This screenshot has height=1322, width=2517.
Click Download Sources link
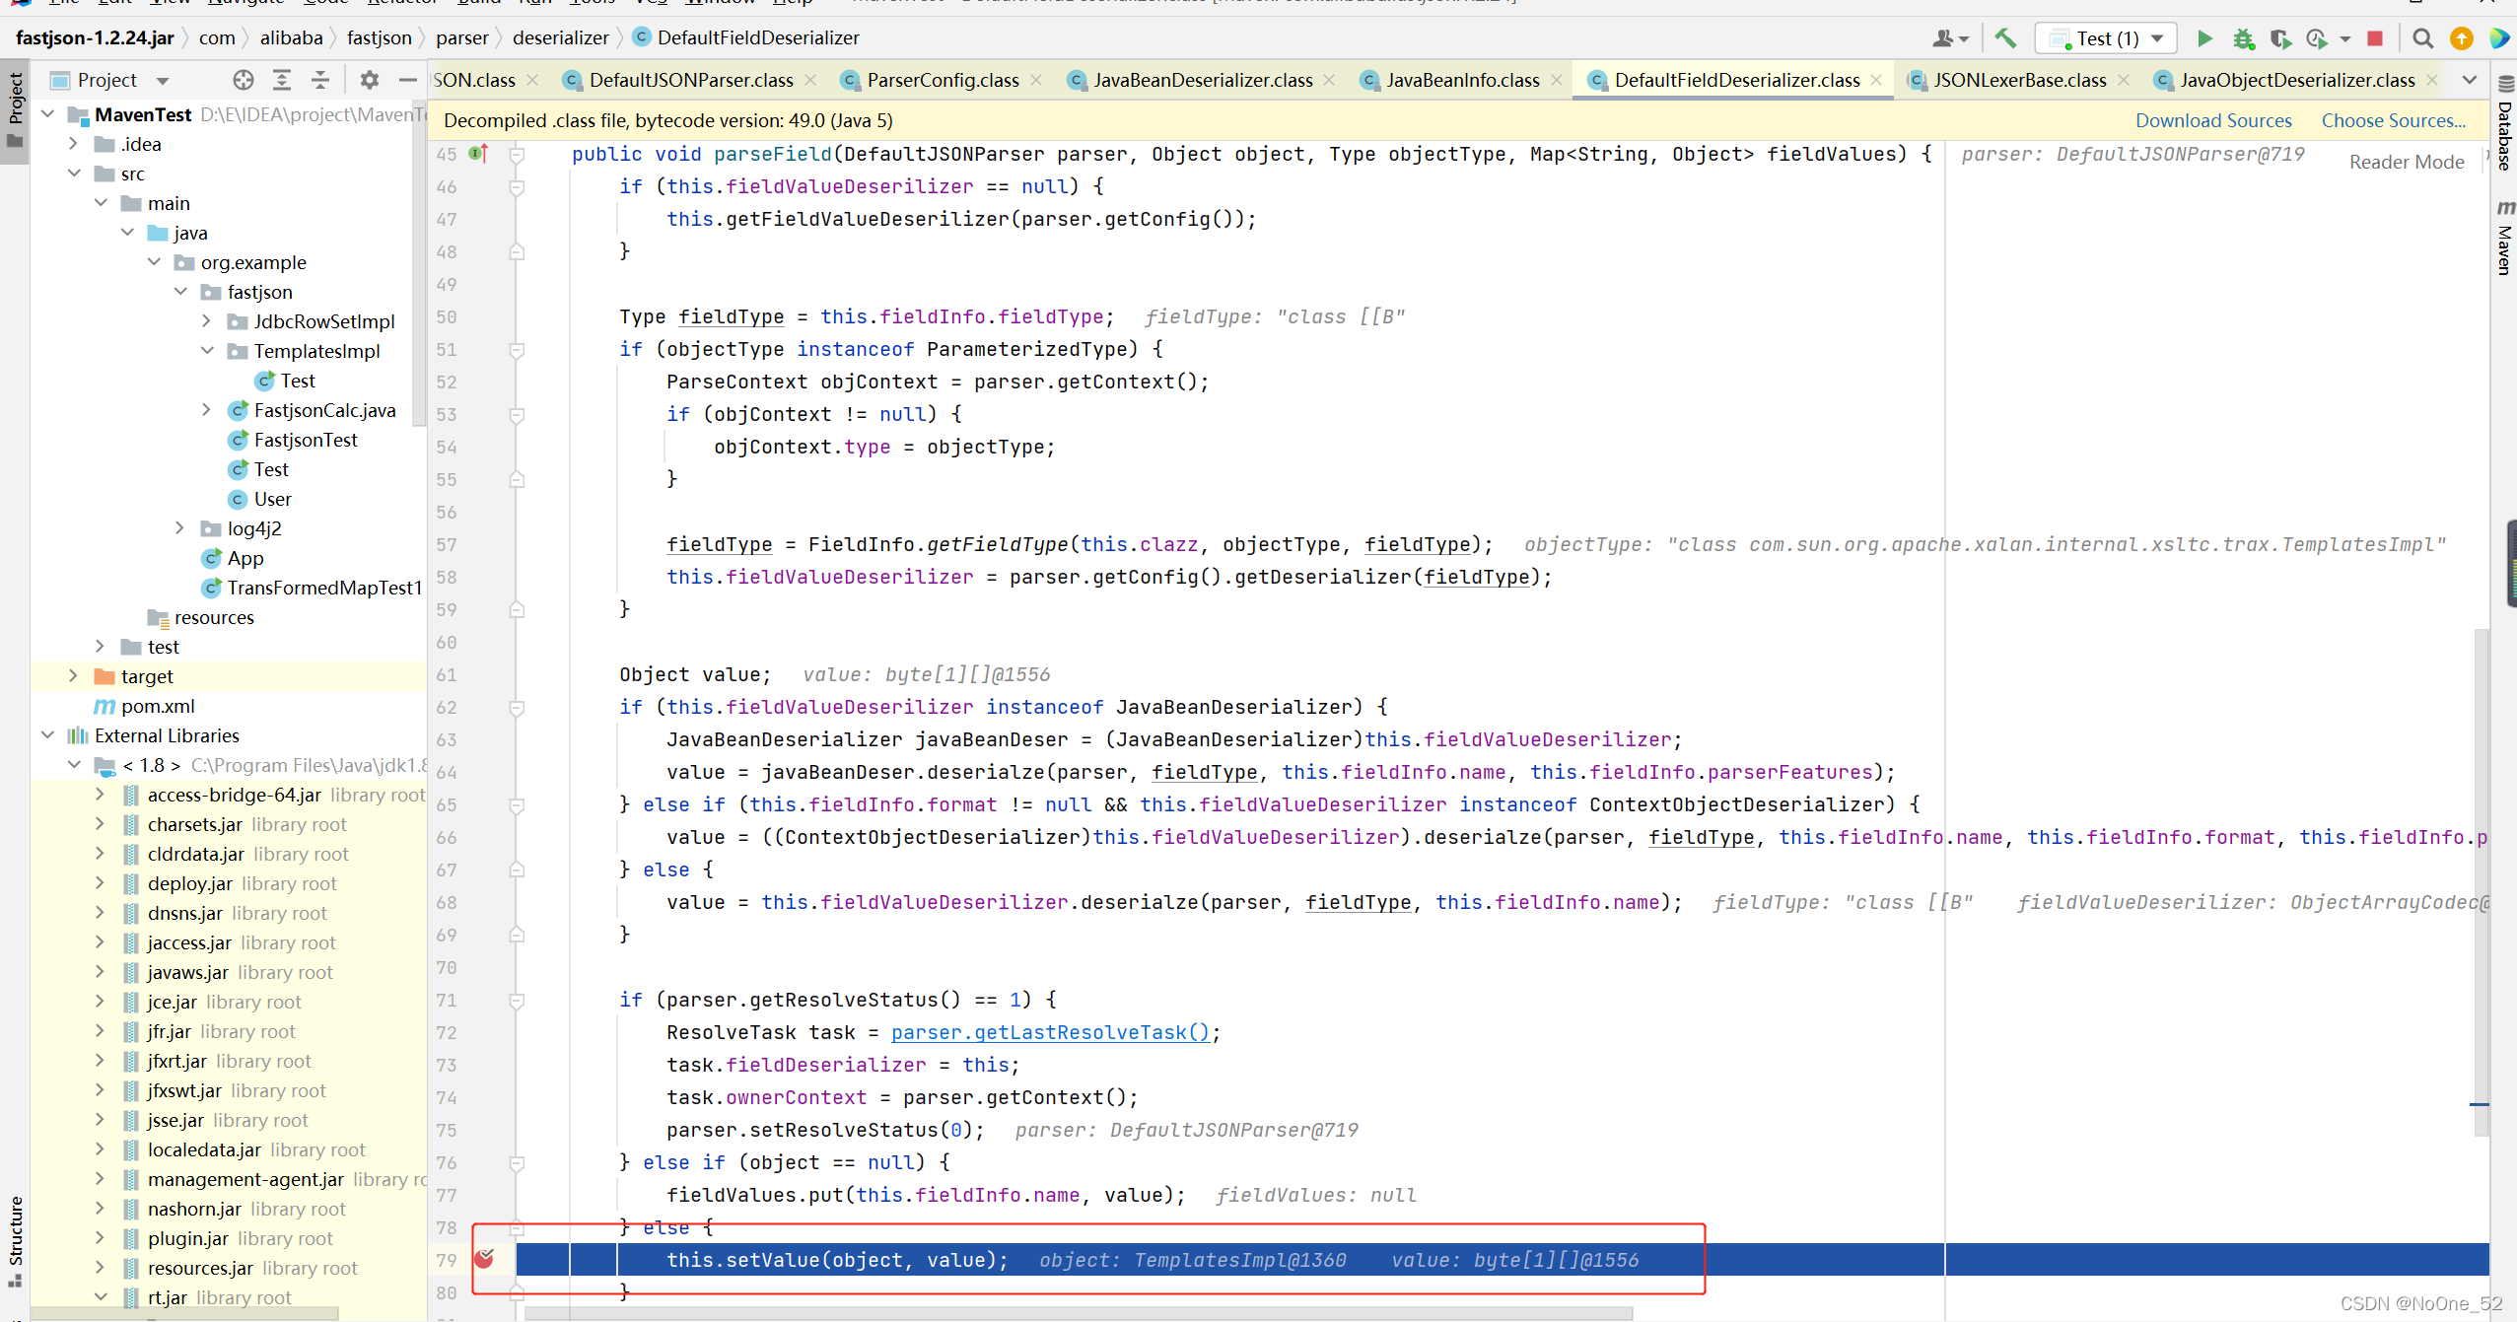[2212, 120]
